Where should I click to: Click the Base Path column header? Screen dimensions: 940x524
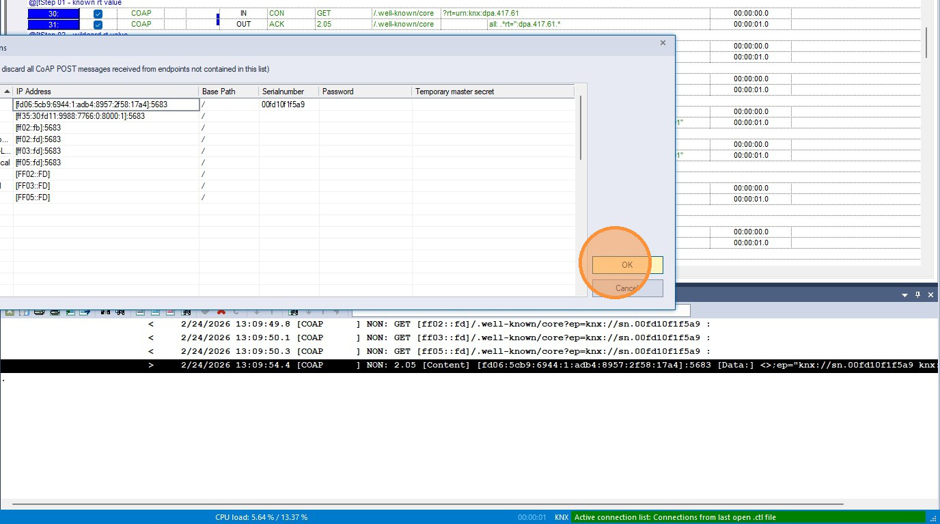coord(229,92)
